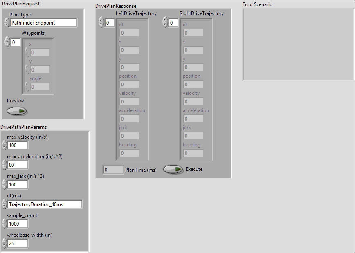Select the max_acceleration value field
Image resolution: width=355 pixels, height=253 pixels.
coord(18,165)
